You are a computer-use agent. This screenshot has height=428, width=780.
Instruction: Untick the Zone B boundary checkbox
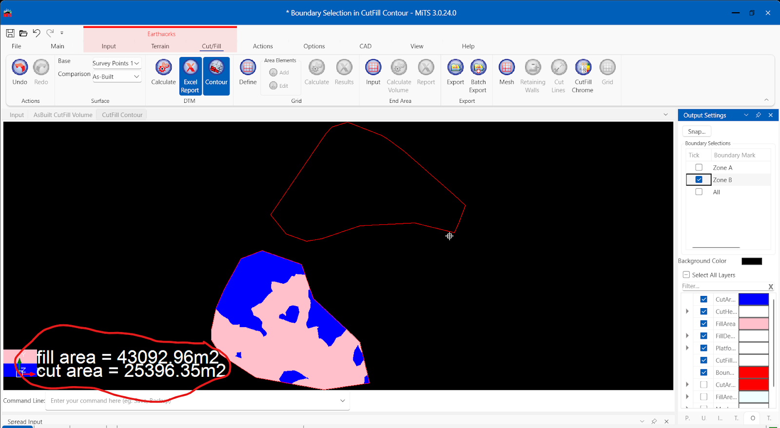tap(699, 179)
